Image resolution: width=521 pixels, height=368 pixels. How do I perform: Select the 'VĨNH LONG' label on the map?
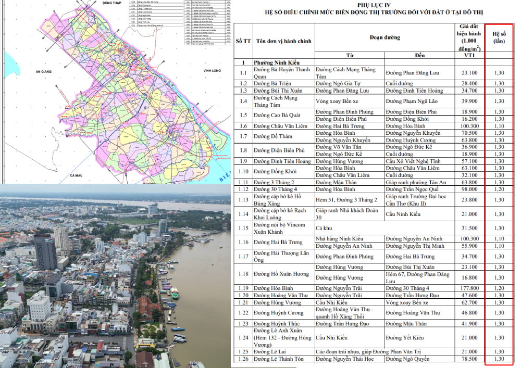tap(212, 70)
